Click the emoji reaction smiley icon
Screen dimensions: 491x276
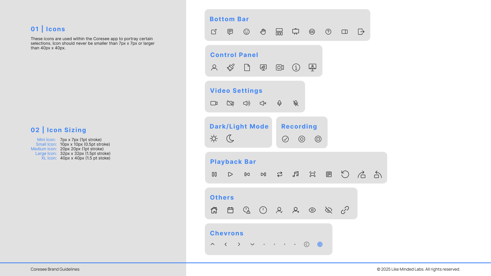point(247,32)
